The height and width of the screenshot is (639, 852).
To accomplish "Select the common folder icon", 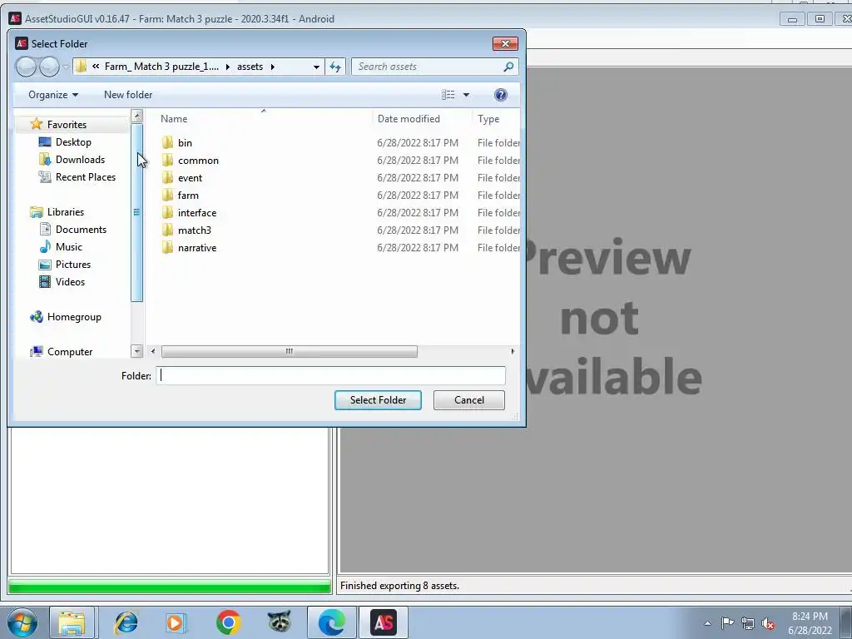I will 167,161.
